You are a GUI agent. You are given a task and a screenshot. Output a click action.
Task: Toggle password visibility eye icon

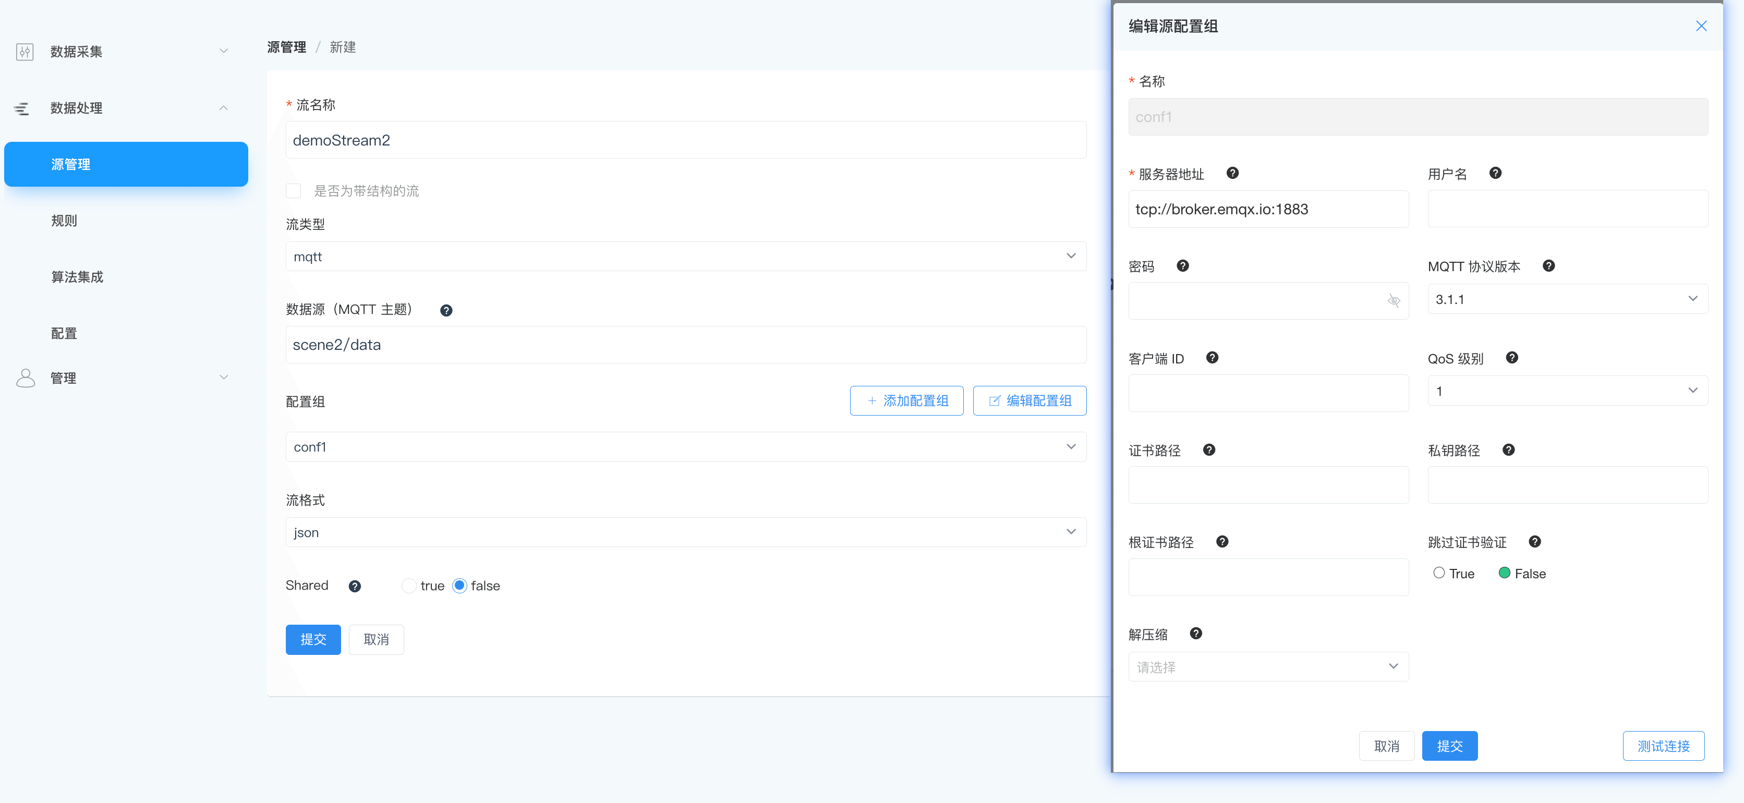point(1394,301)
